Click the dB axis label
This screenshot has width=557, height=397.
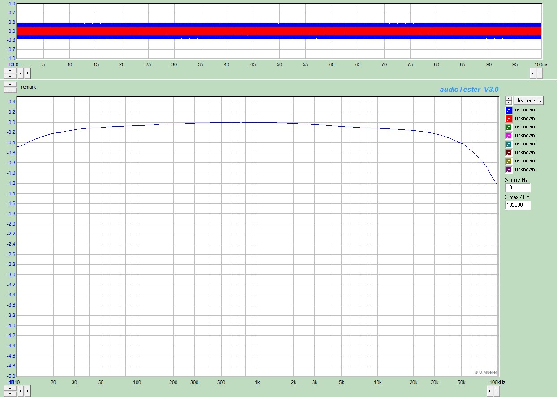click(12, 383)
